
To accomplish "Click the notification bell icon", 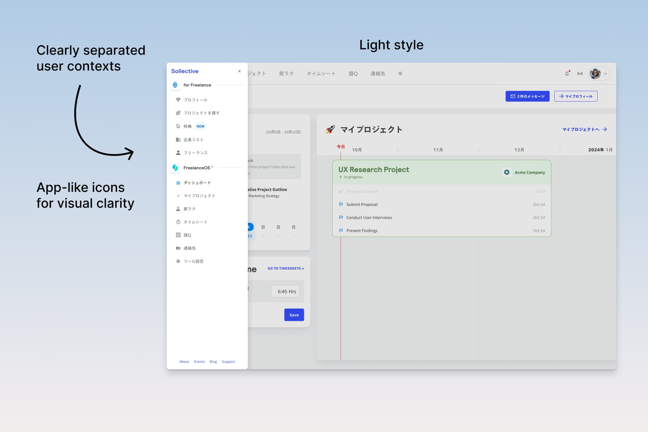I will 567,73.
